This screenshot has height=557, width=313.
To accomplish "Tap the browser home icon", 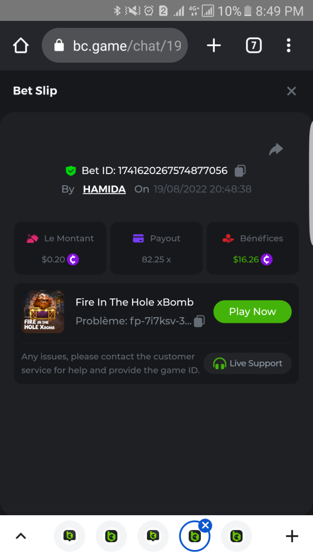I will [x=21, y=45].
